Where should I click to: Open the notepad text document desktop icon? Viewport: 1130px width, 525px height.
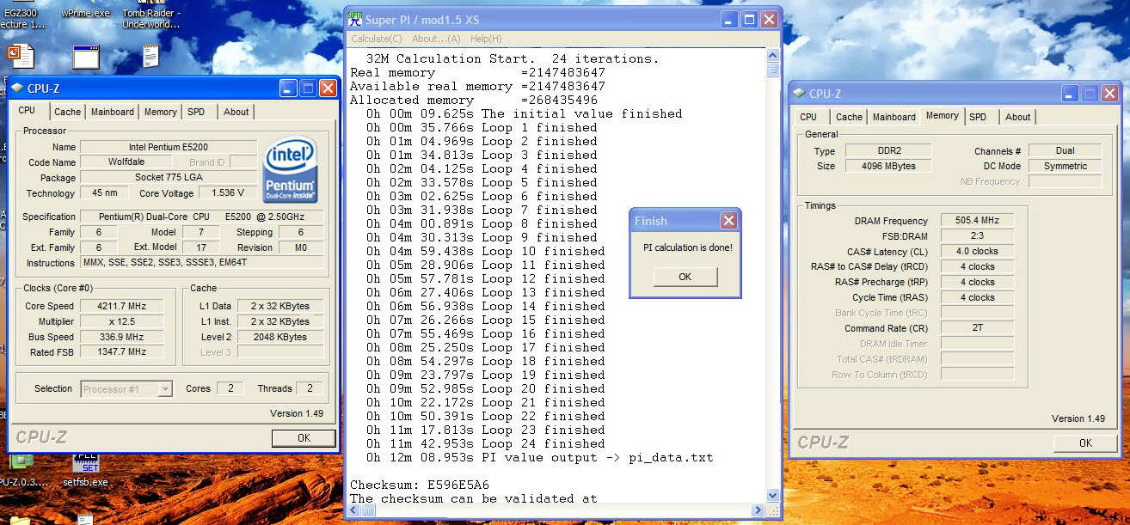coord(150,56)
